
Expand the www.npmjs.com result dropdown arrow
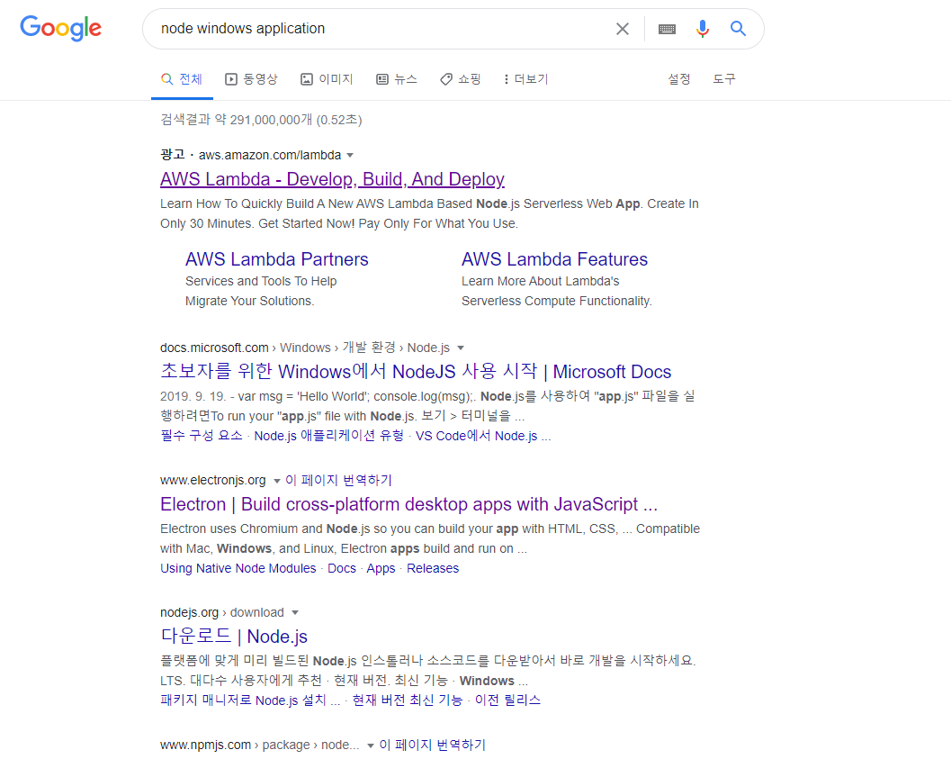tap(371, 745)
